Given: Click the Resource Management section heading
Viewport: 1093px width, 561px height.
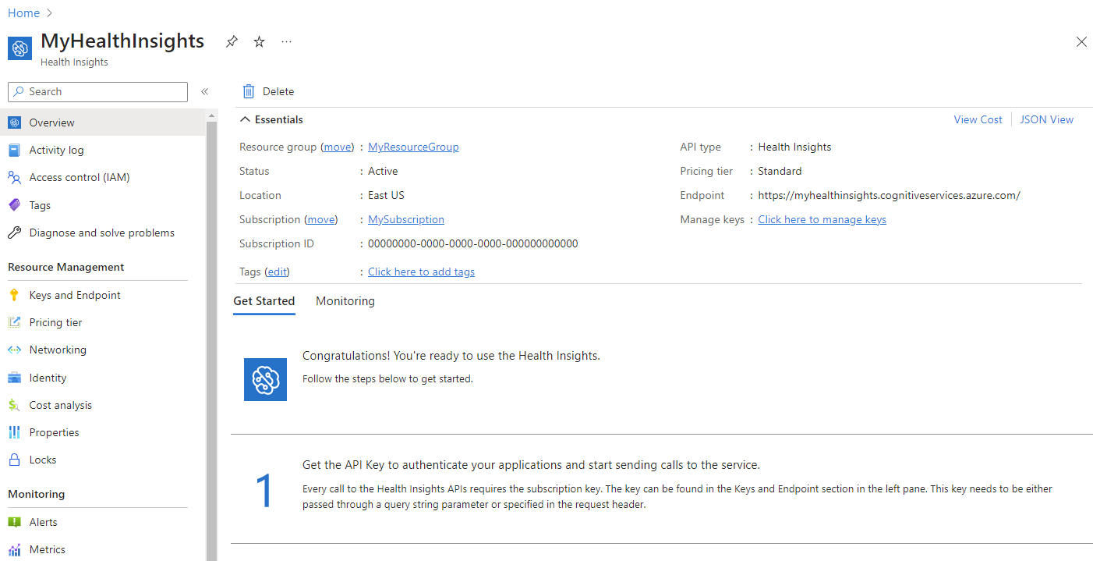Looking at the screenshot, I should (x=66, y=267).
